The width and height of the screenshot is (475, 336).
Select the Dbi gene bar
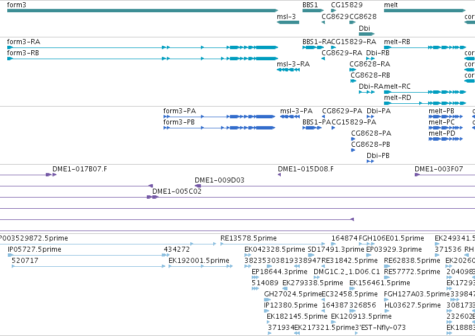(x=367, y=34)
